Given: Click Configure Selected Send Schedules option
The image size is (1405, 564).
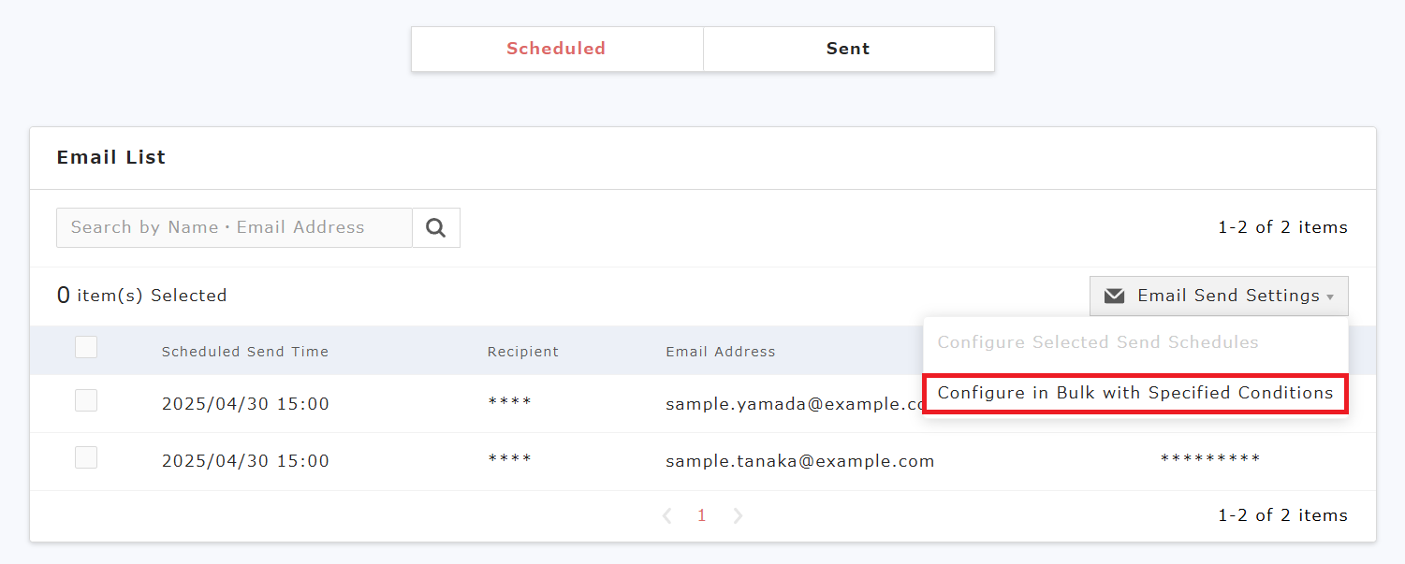Looking at the screenshot, I should 1097,342.
